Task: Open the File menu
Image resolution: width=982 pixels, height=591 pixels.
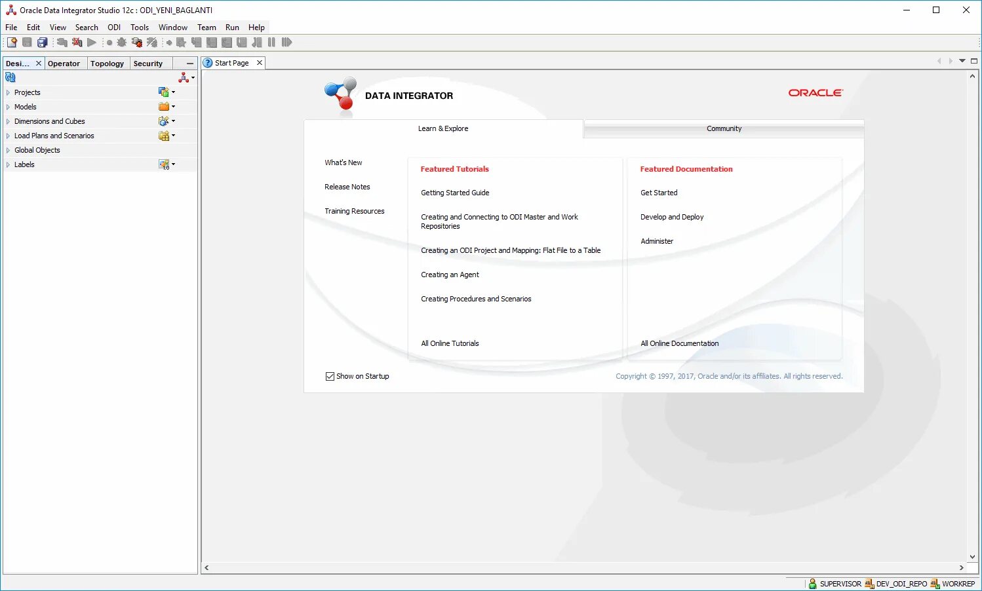Action: point(11,28)
